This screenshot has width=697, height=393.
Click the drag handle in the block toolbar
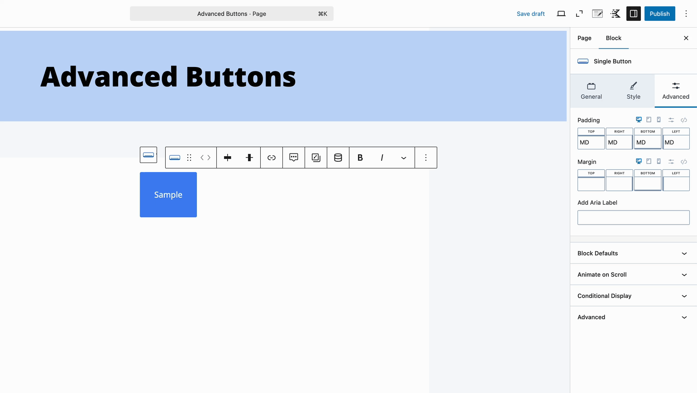[x=189, y=158]
